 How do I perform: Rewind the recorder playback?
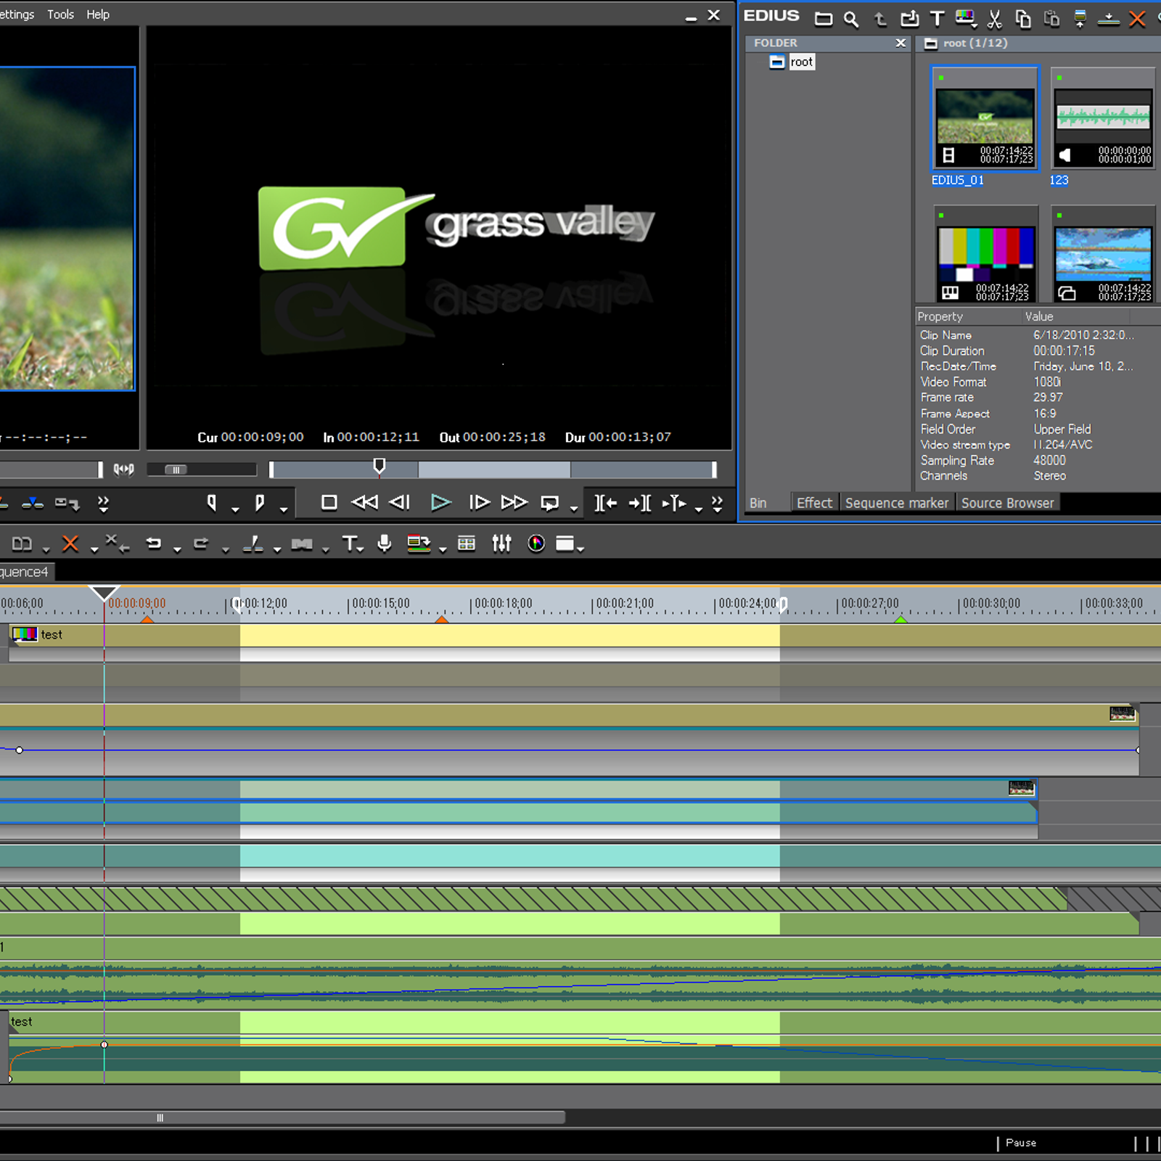click(x=364, y=502)
